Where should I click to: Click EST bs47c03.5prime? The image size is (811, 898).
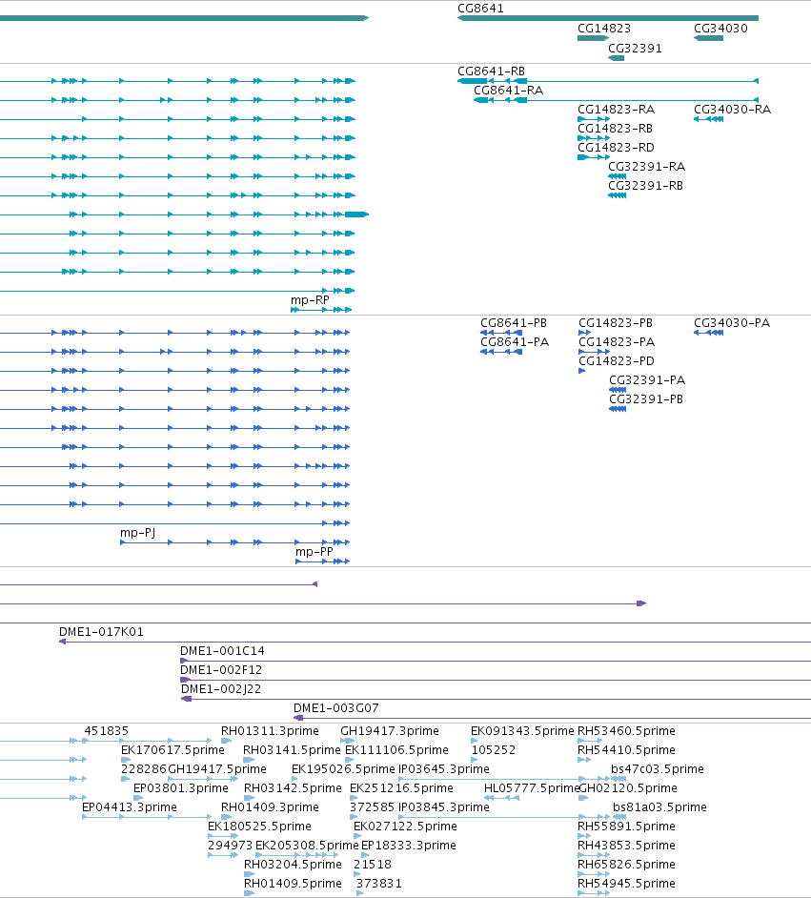(657, 769)
